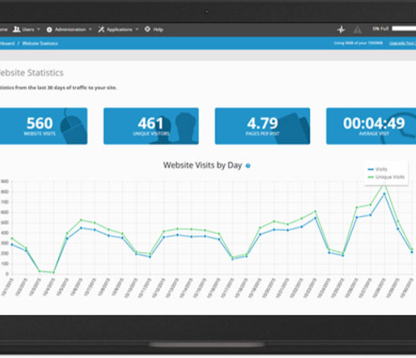Select the 560 Website Visits card
This screenshot has height=358, width=416.
44,126
